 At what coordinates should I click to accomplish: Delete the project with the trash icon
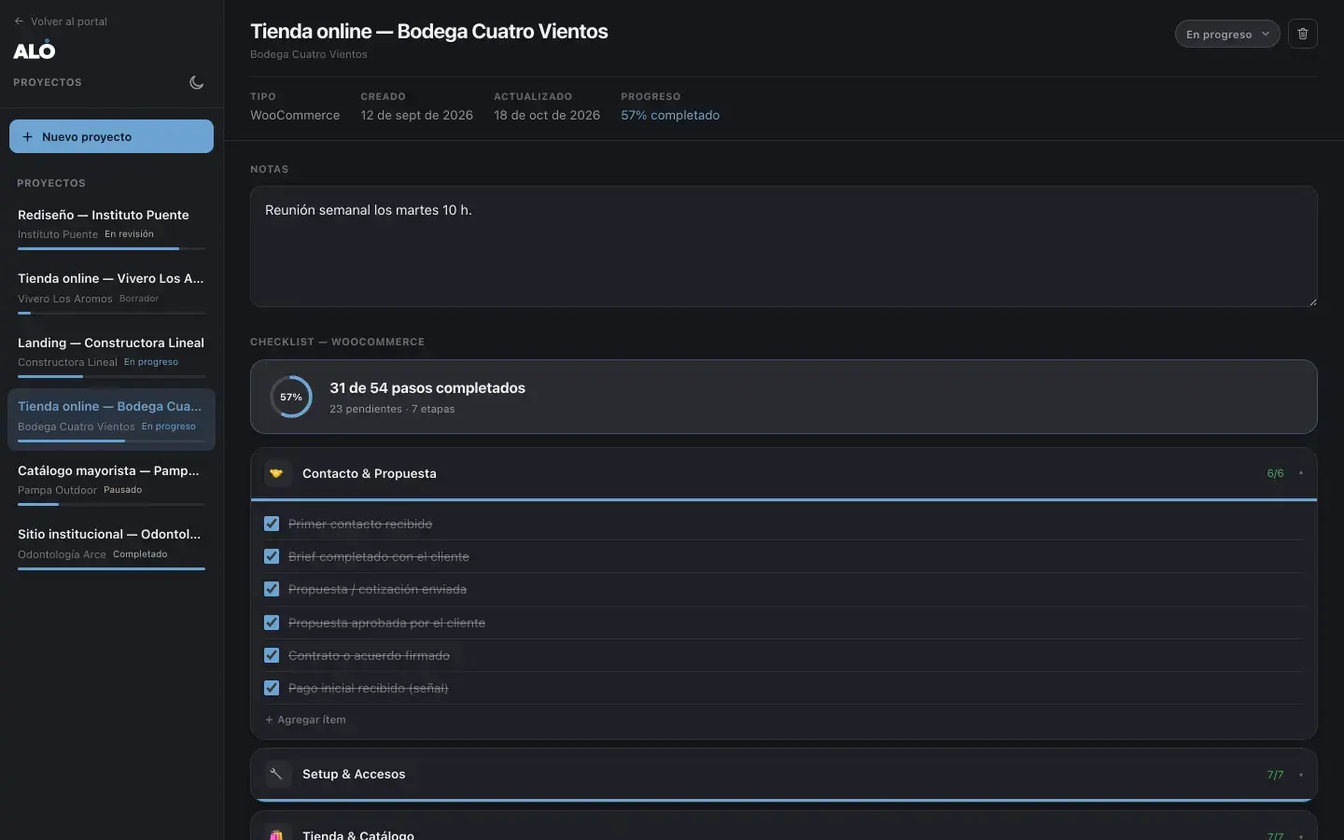tap(1303, 34)
